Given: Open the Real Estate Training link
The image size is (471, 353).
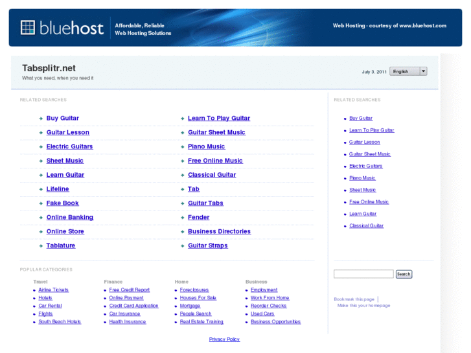Looking at the screenshot, I should coord(201,321).
